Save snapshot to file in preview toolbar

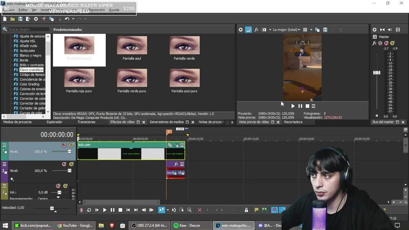[x=325, y=30]
